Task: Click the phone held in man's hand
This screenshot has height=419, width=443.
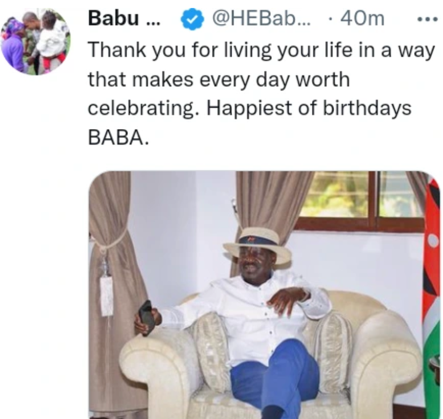Action: [147, 316]
